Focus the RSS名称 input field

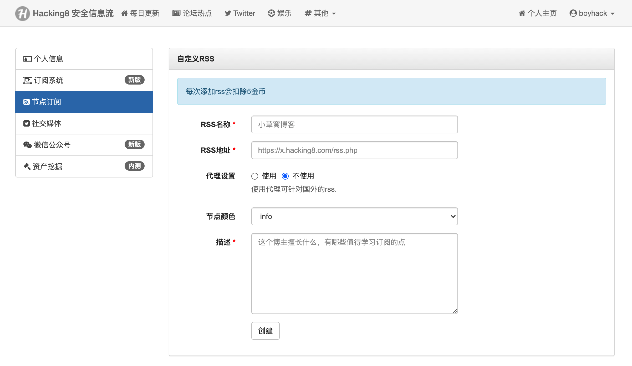click(x=354, y=124)
